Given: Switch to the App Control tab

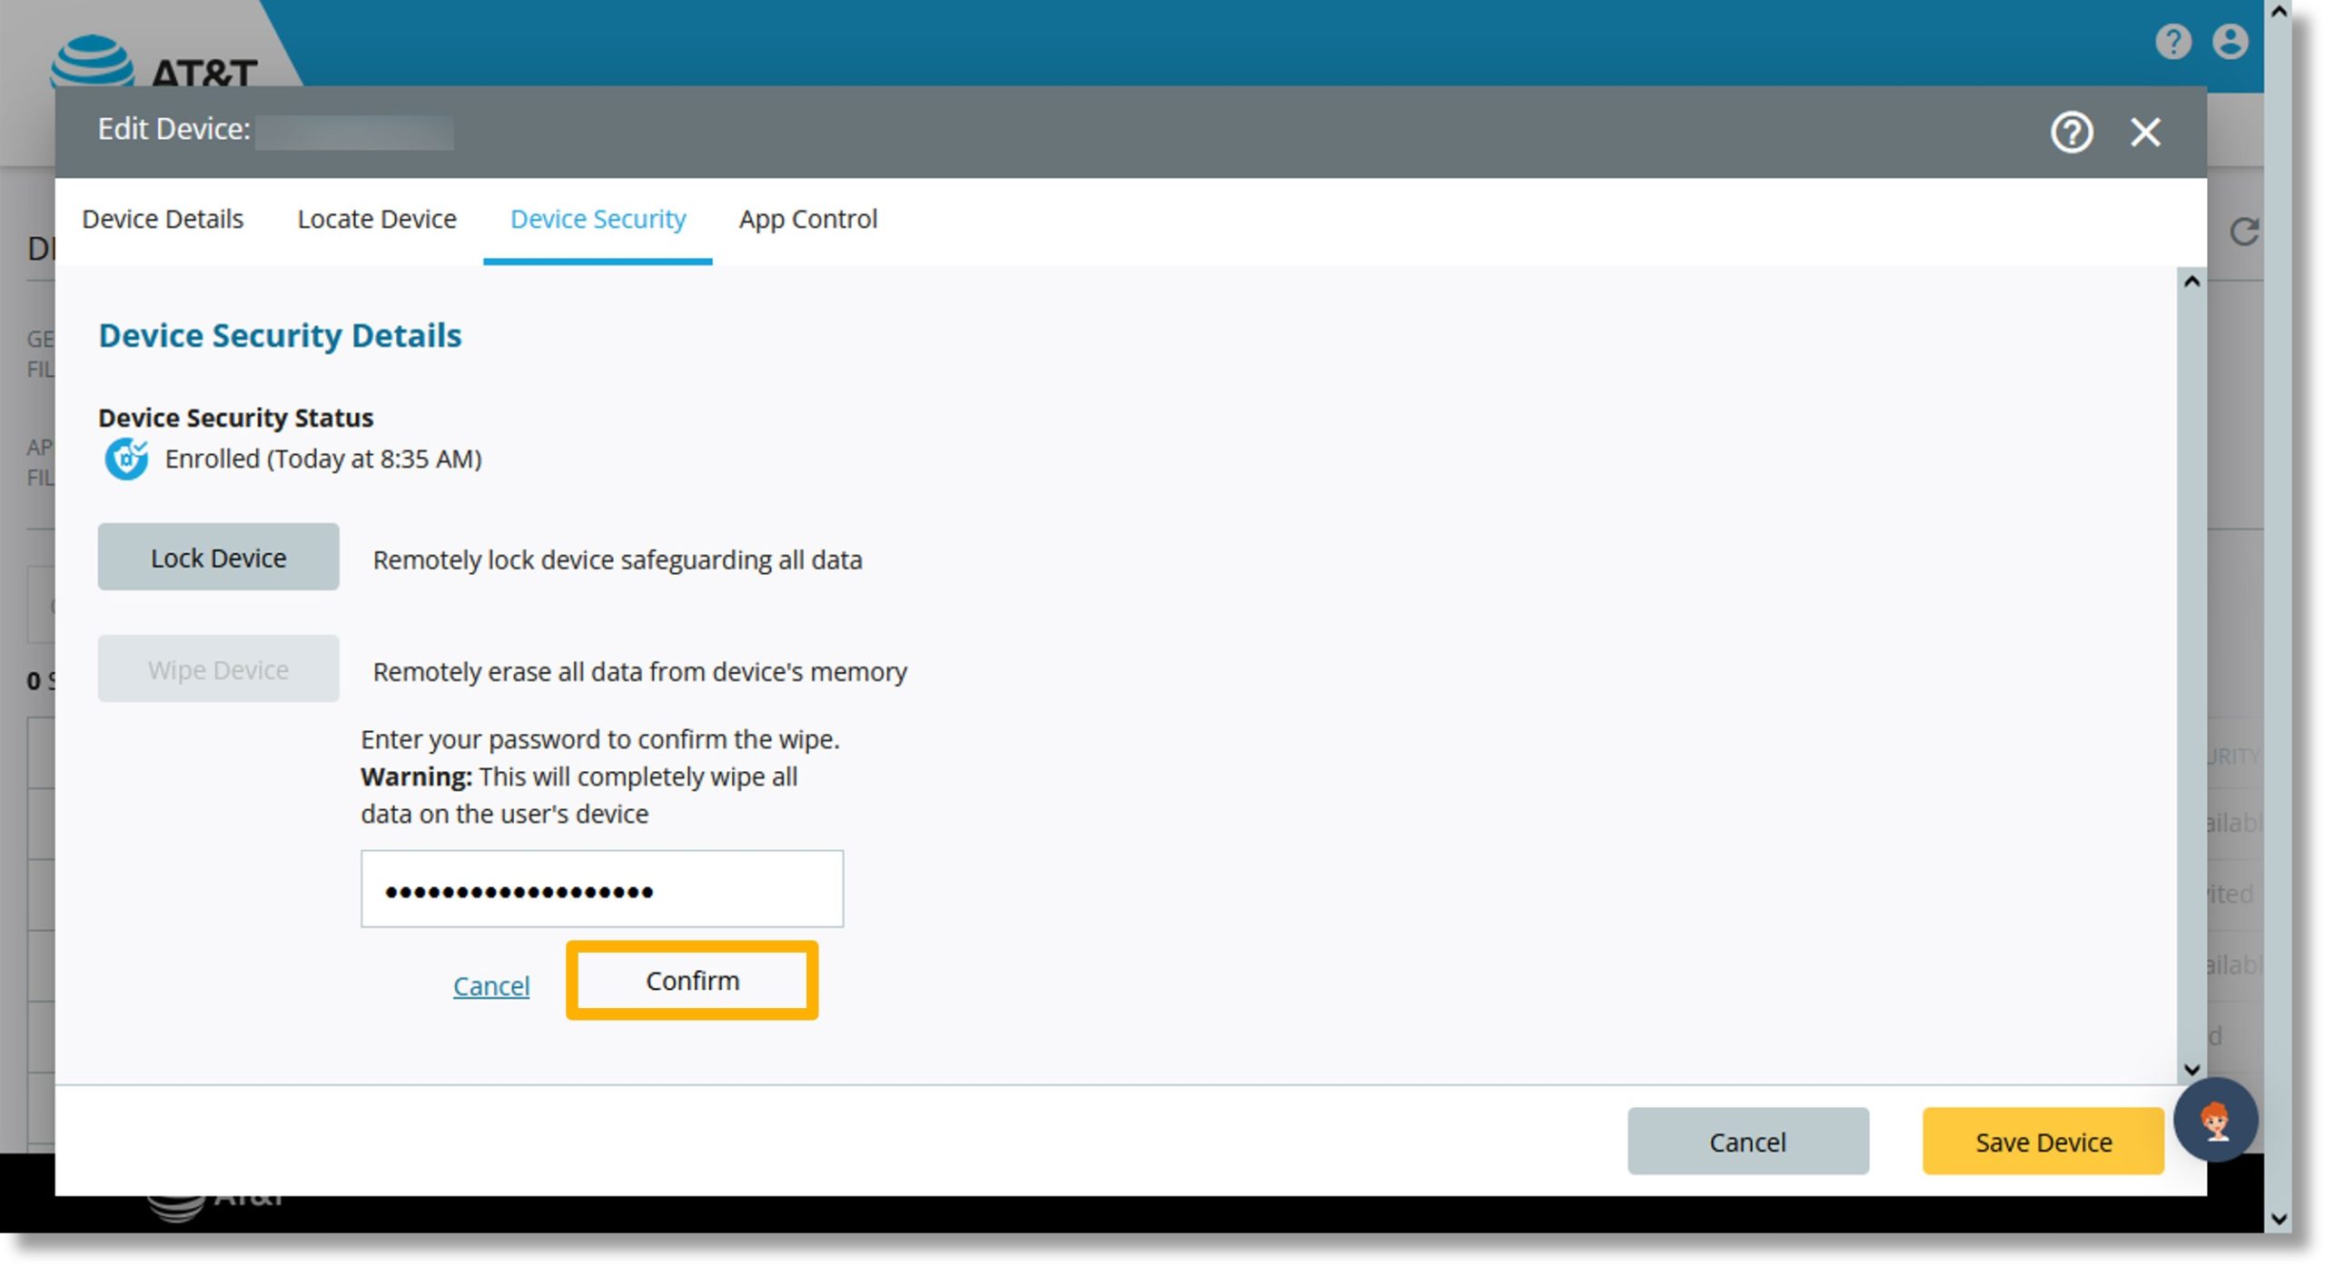Looking at the screenshot, I should coord(810,218).
